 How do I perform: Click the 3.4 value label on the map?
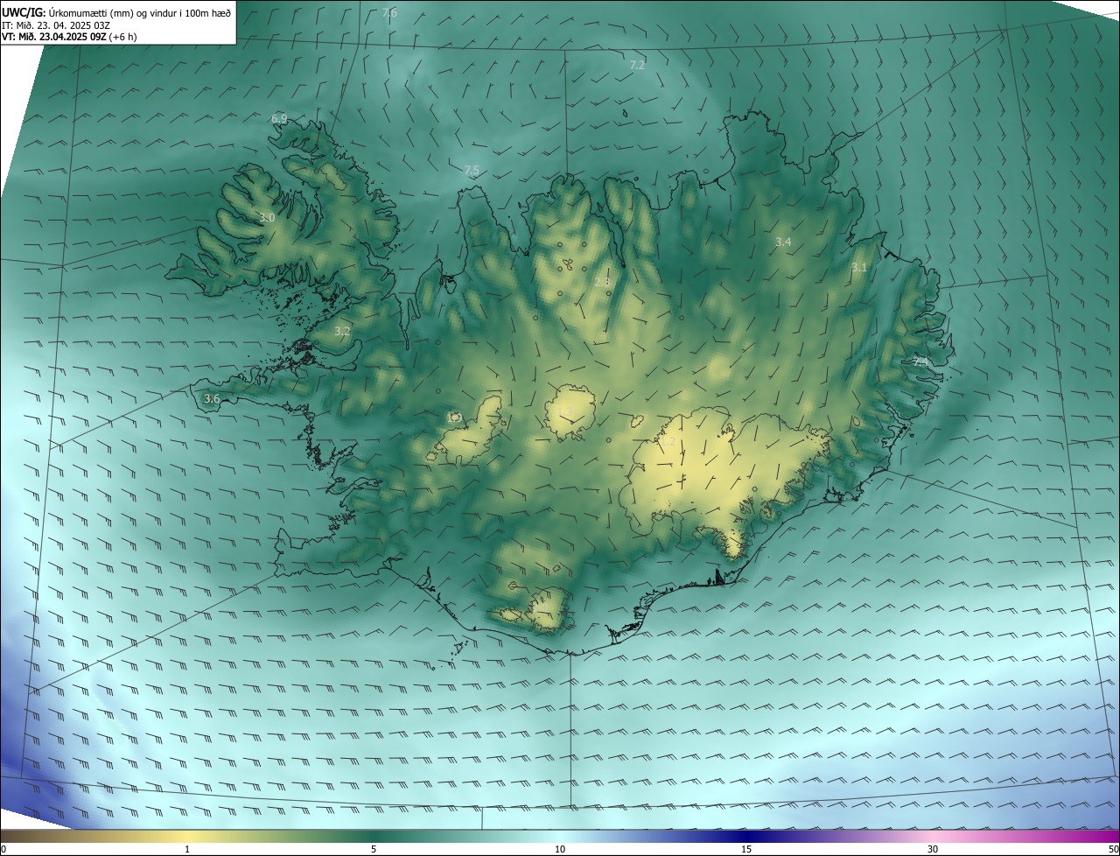783,242
